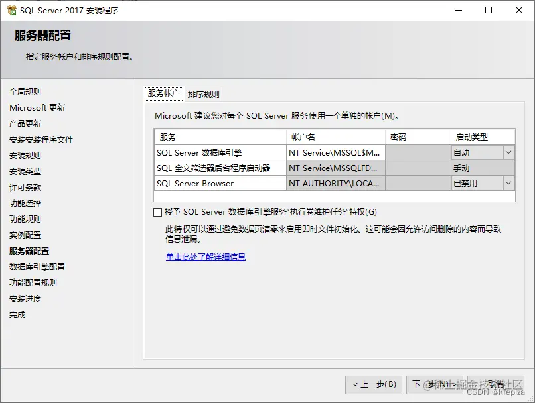Image resolution: width=535 pixels, height=403 pixels.
Task: Select the 服务帐户 tab
Action: point(163,93)
